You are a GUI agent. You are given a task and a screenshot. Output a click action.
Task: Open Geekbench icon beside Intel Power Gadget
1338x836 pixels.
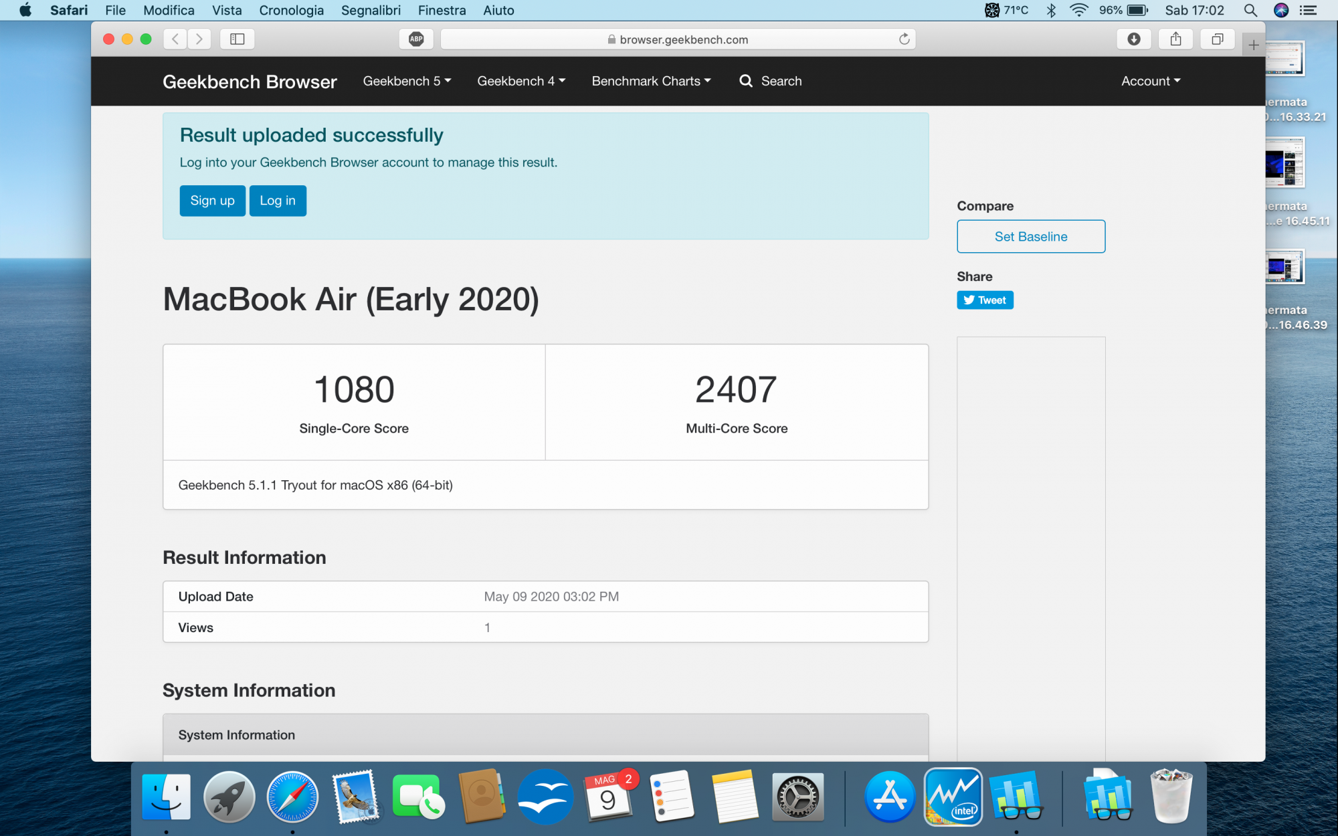1016,797
